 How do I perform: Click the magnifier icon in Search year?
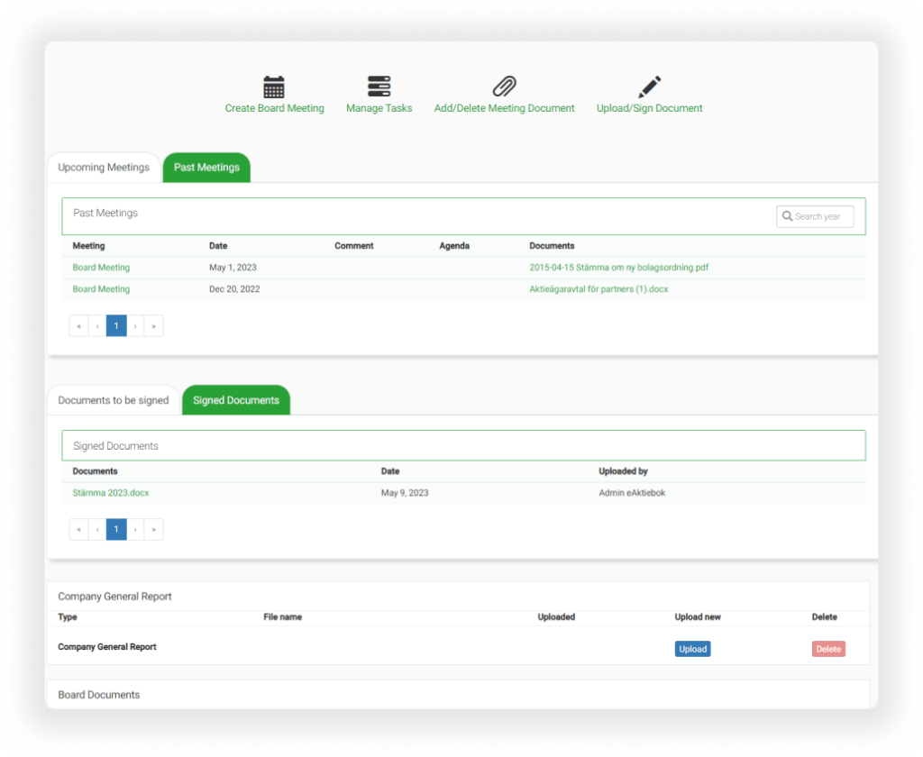pyautogui.click(x=787, y=216)
